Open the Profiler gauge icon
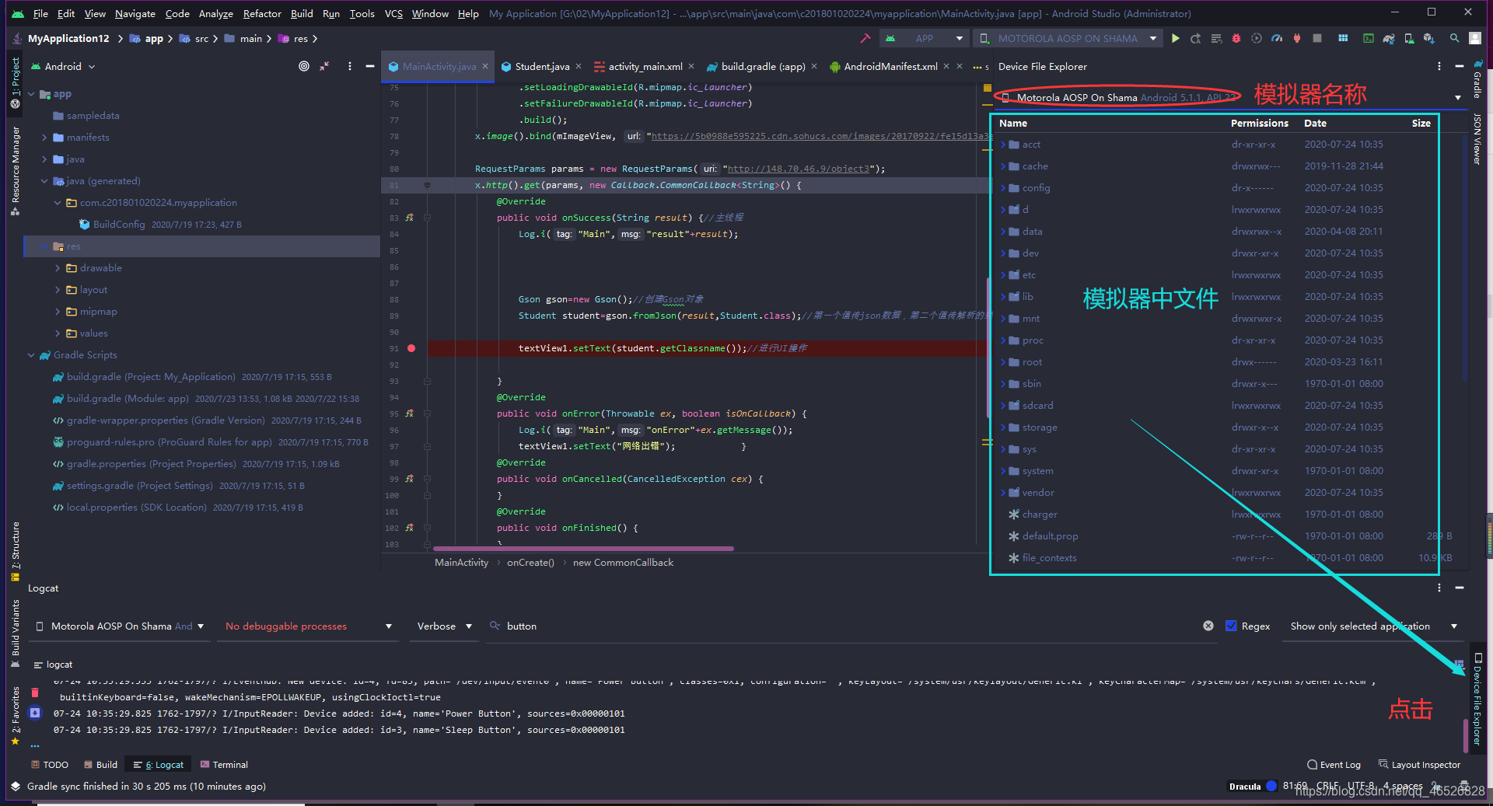 1277,38
